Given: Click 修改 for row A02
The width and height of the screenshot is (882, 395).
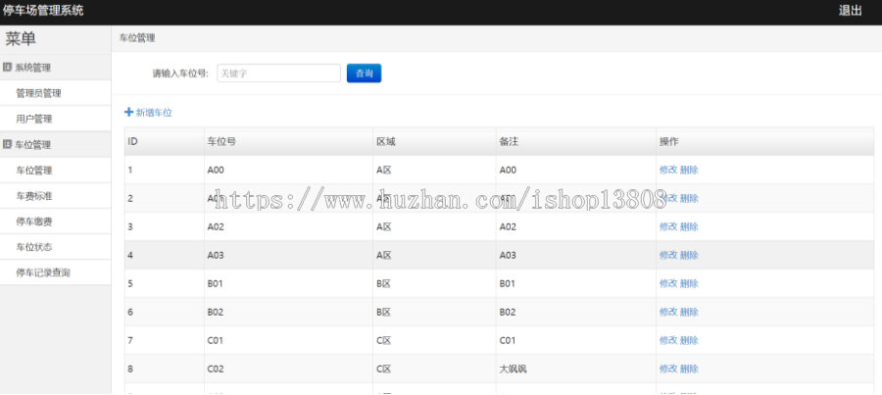Looking at the screenshot, I should click(668, 226).
